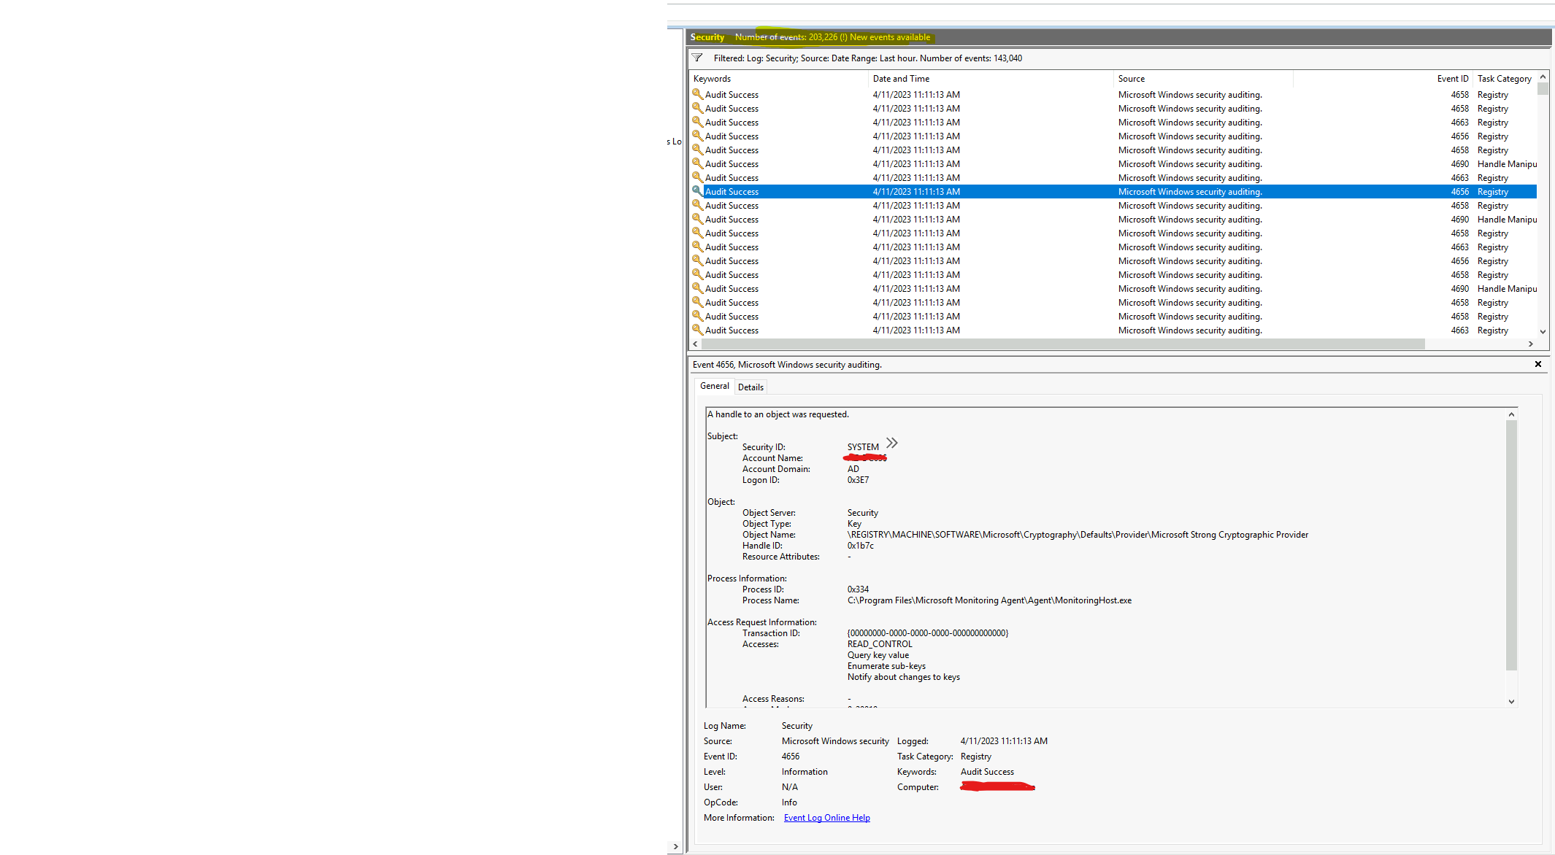Click the double chevron next to SYSTEM
Image resolution: width=1555 pixels, height=855 pixels.
[x=891, y=443]
